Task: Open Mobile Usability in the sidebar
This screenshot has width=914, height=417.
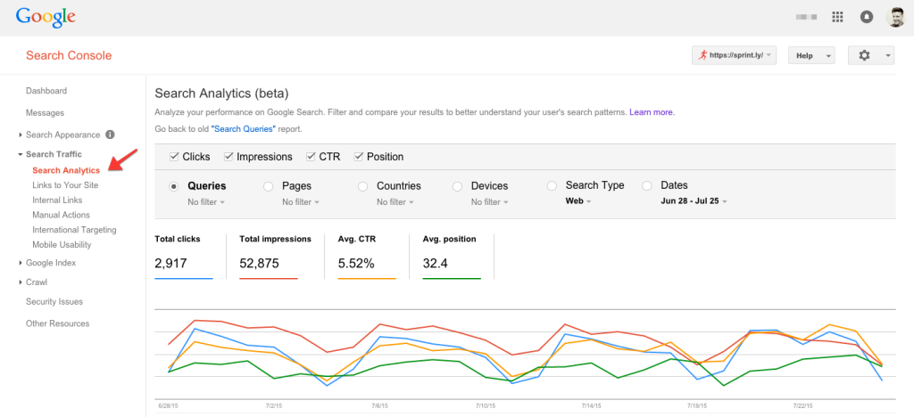Action: [x=62, y=245]
